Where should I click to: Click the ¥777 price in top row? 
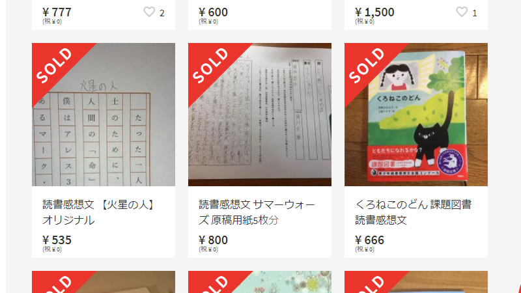[57, 12]
